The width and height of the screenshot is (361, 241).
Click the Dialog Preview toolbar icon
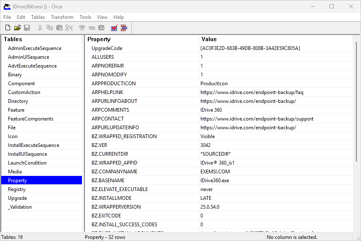pyautogui.click(x=124, y=28)
